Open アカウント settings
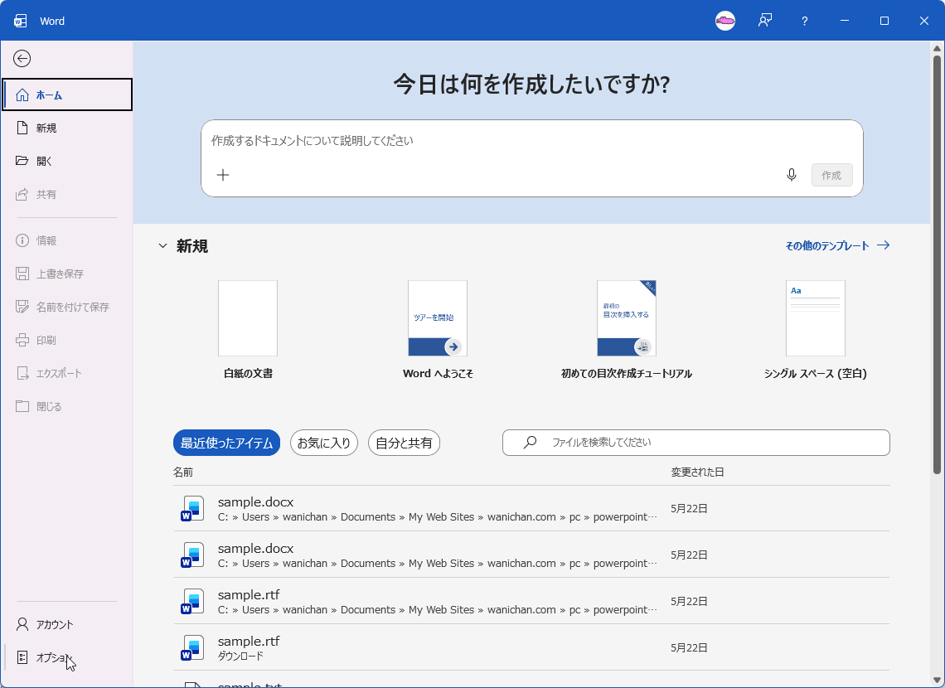This screenshot has height=688, width=945. (x=67, y=624)
